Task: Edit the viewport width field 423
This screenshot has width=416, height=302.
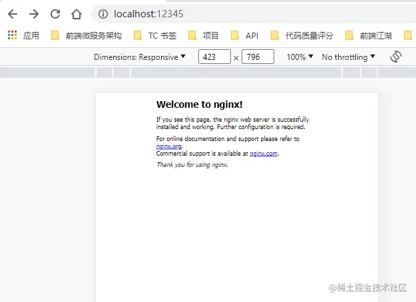Action: click(x=214, y=57)
